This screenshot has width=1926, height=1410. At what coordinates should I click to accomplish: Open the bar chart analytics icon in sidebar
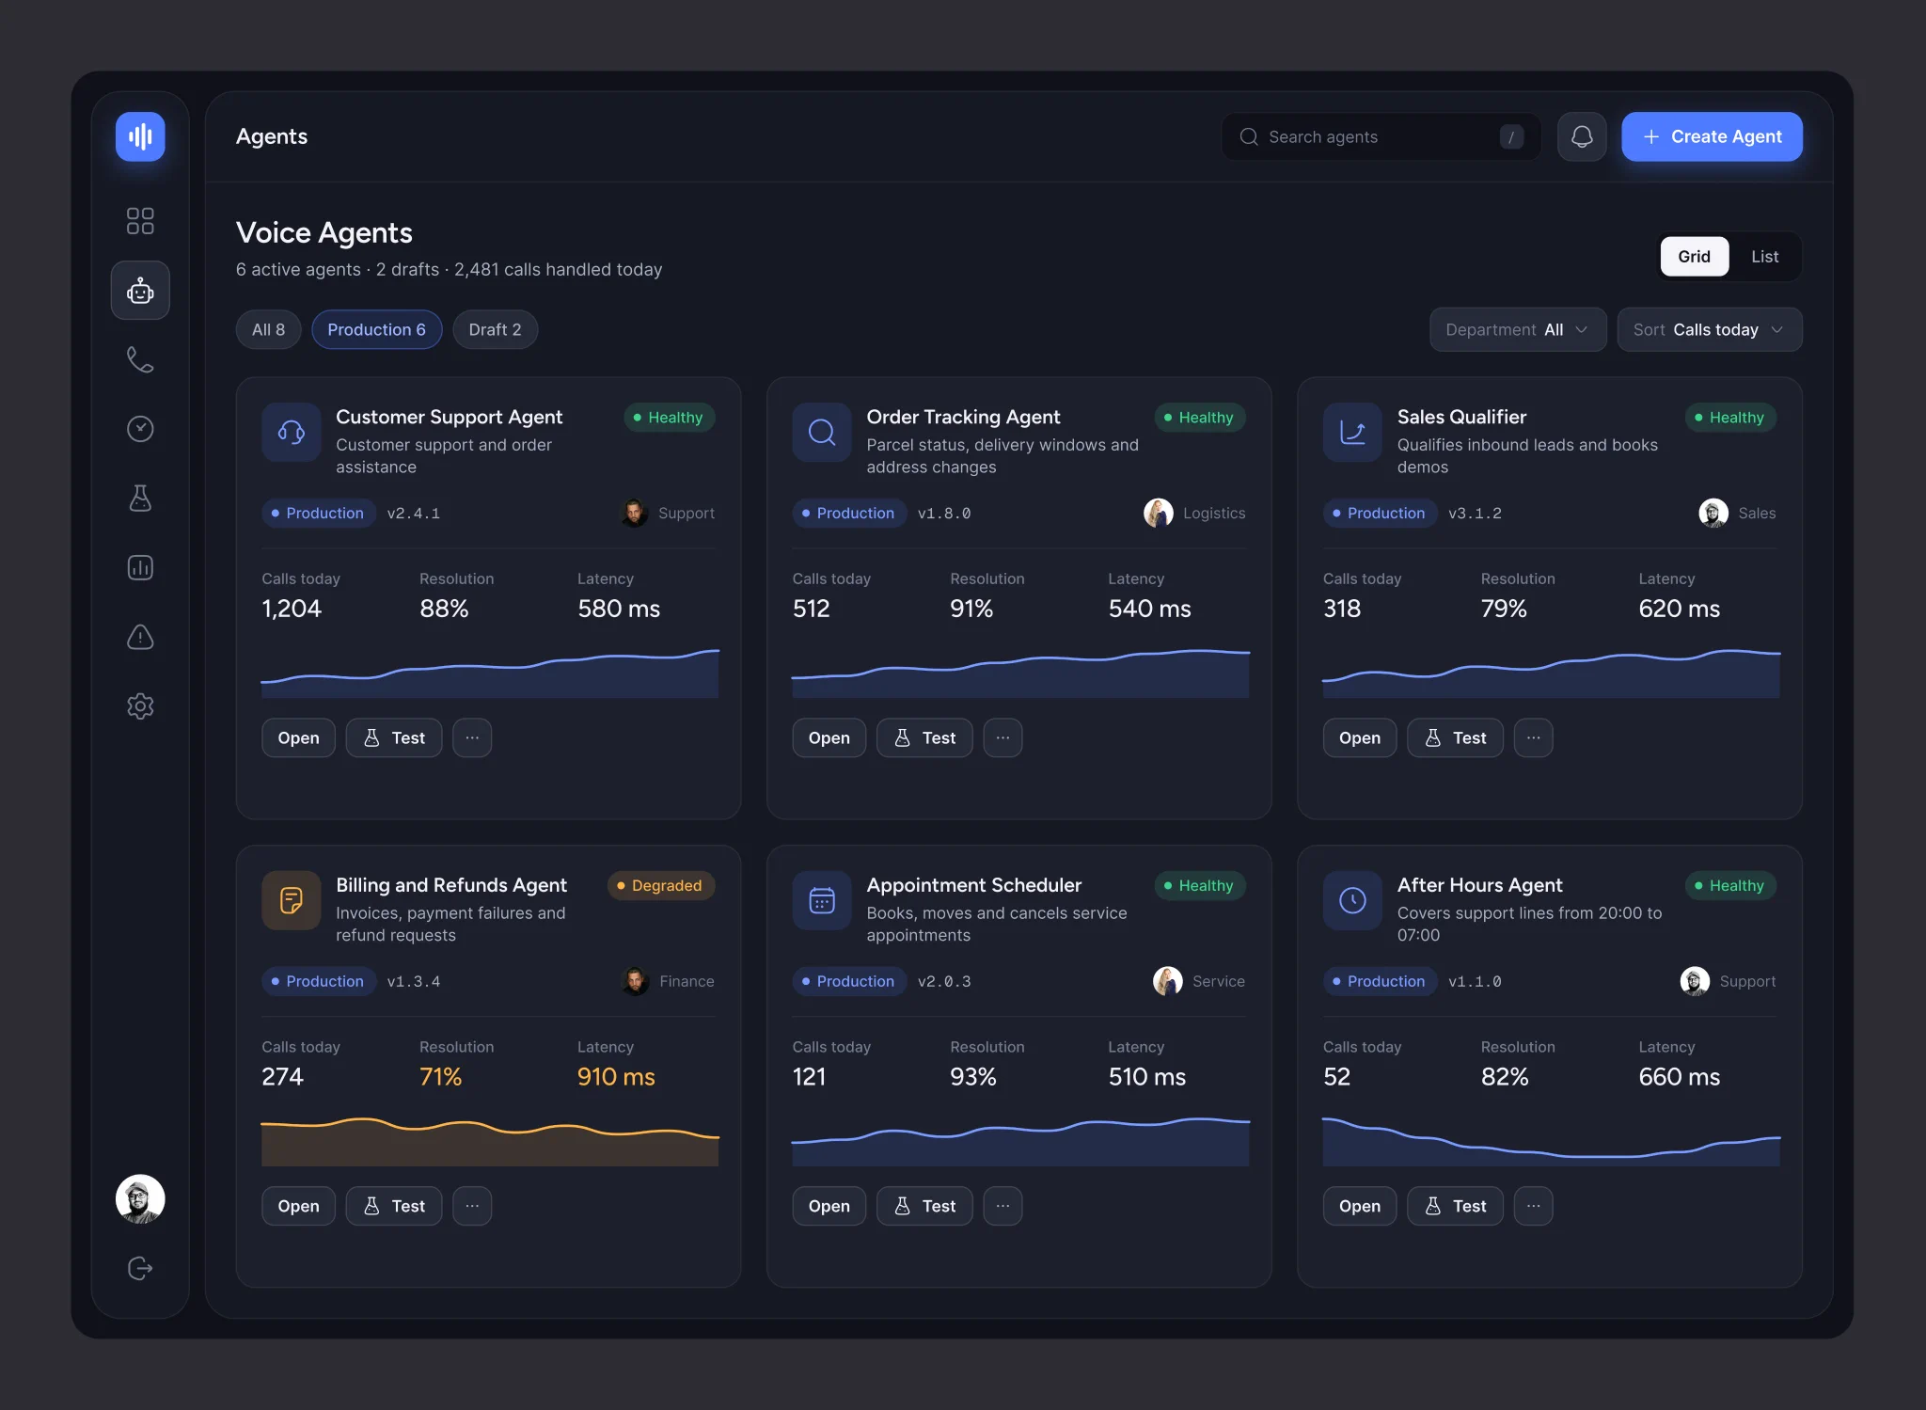(140, 567)
